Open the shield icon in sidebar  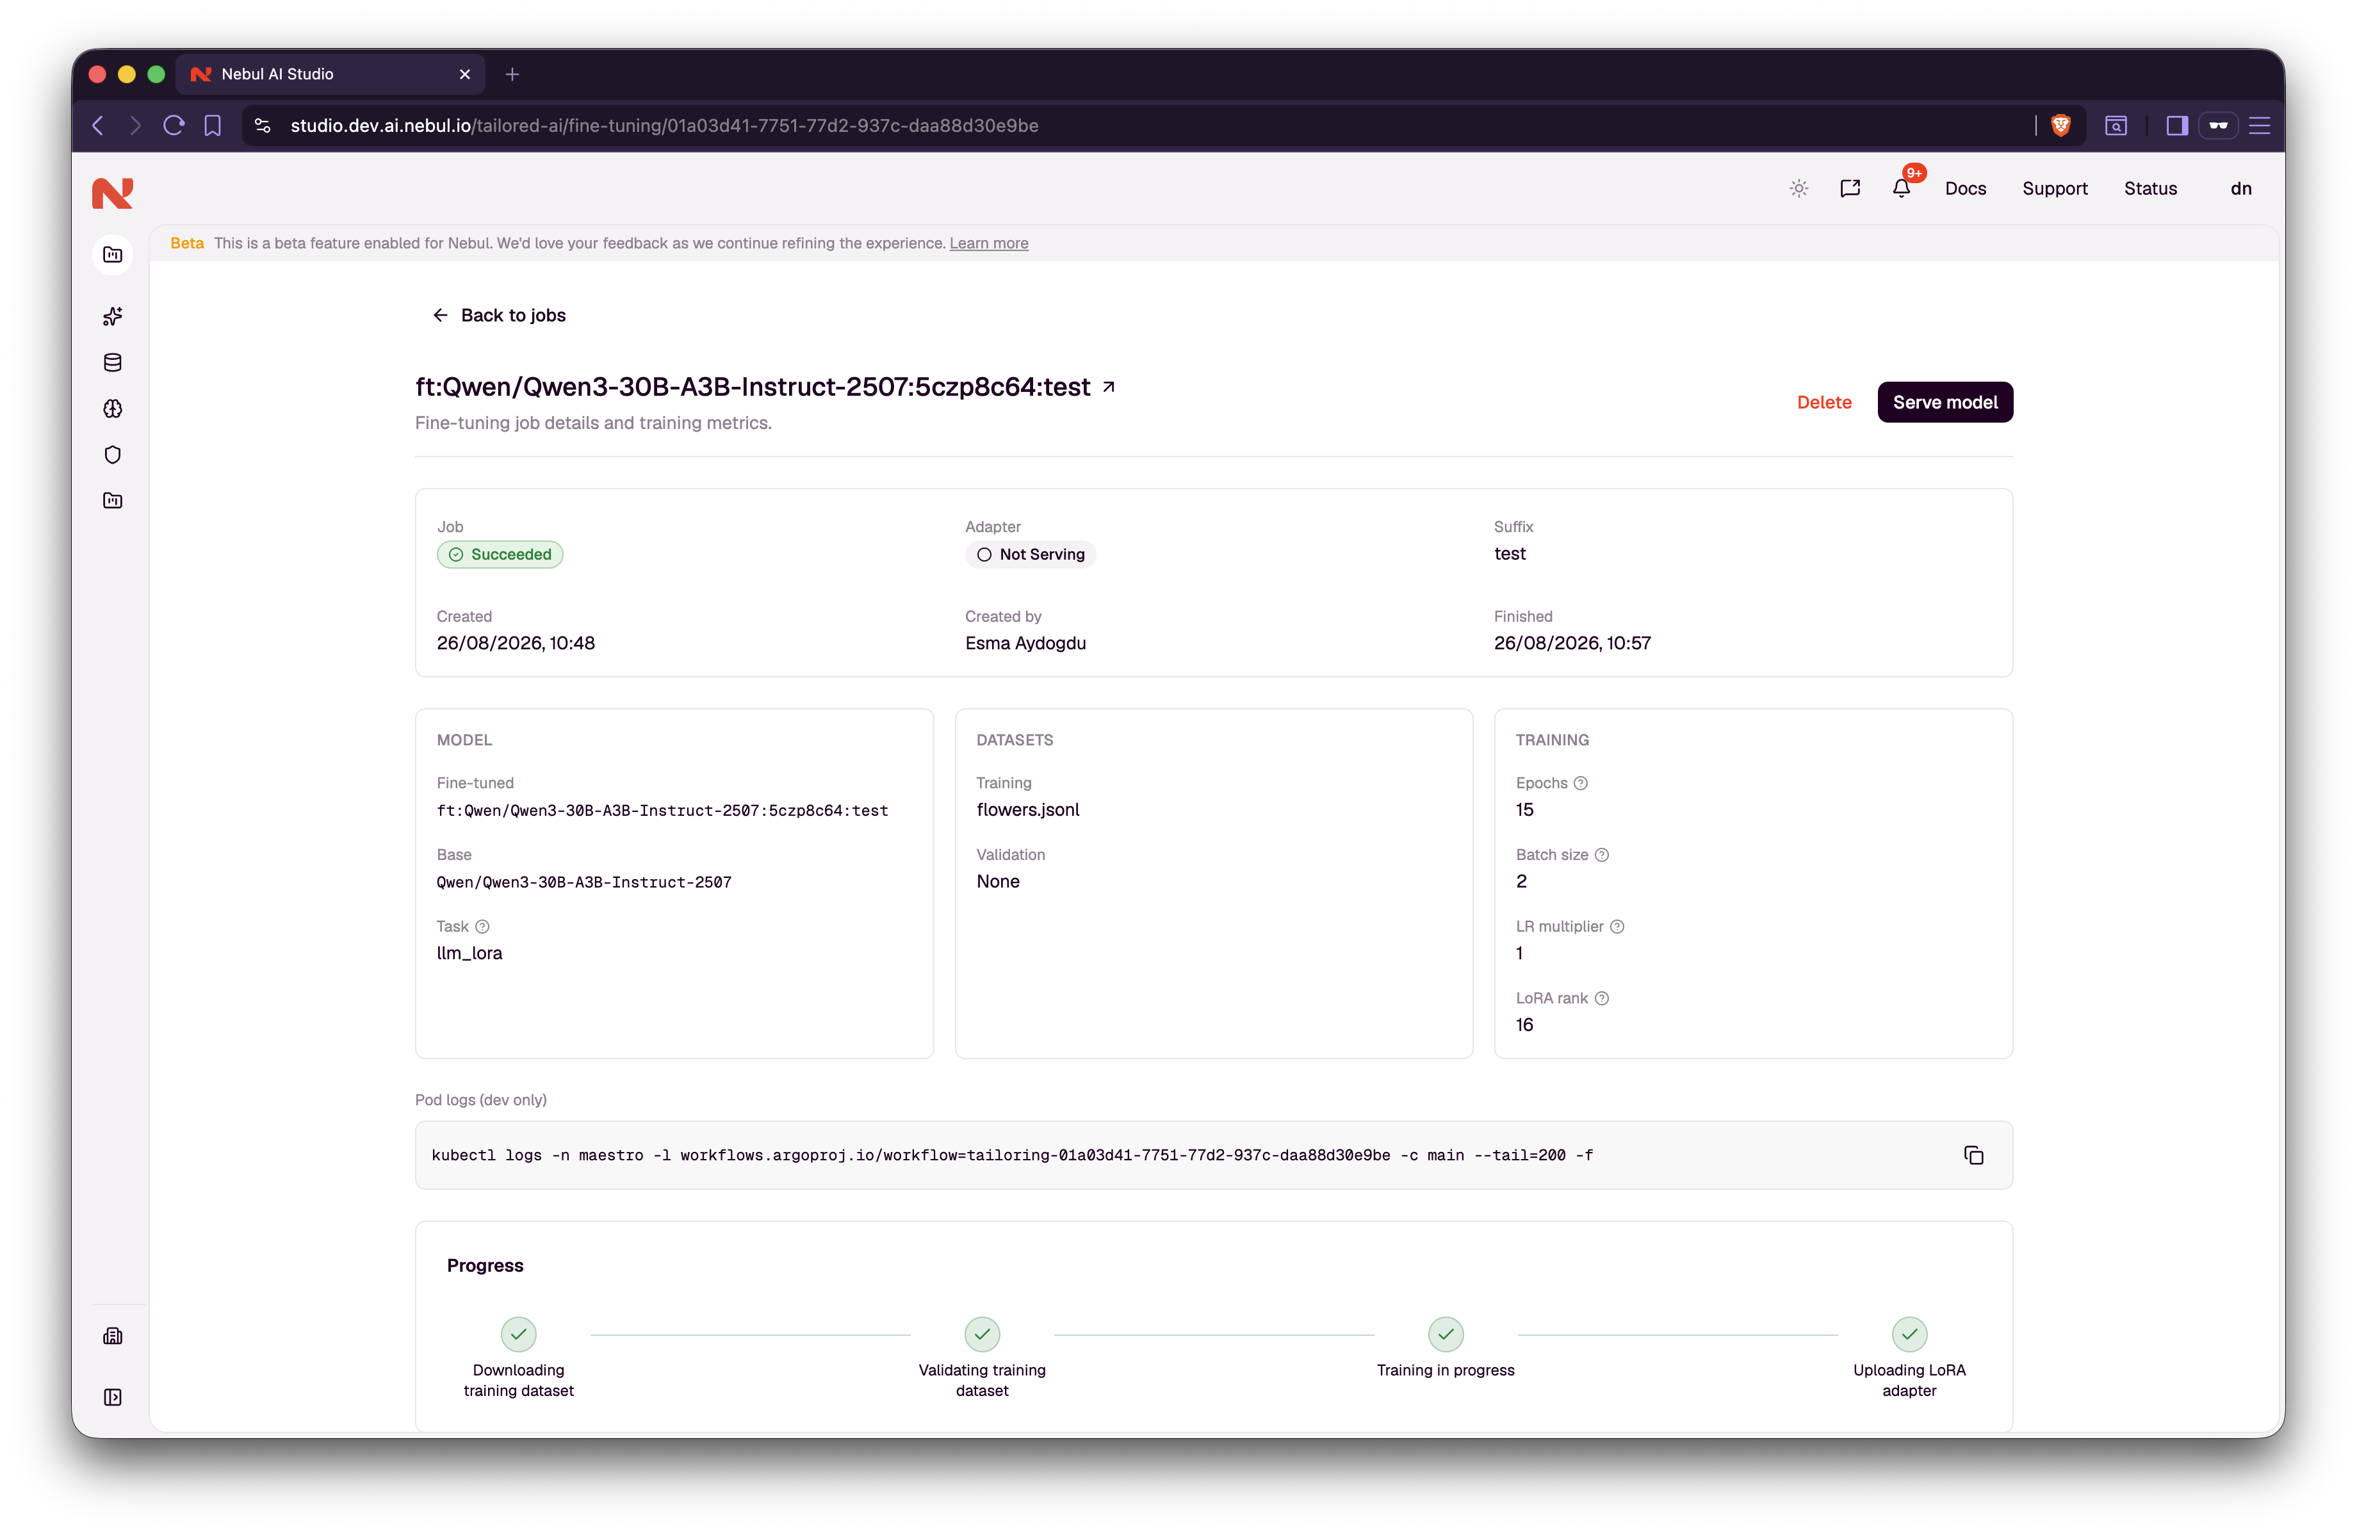(x=113, y=455)
